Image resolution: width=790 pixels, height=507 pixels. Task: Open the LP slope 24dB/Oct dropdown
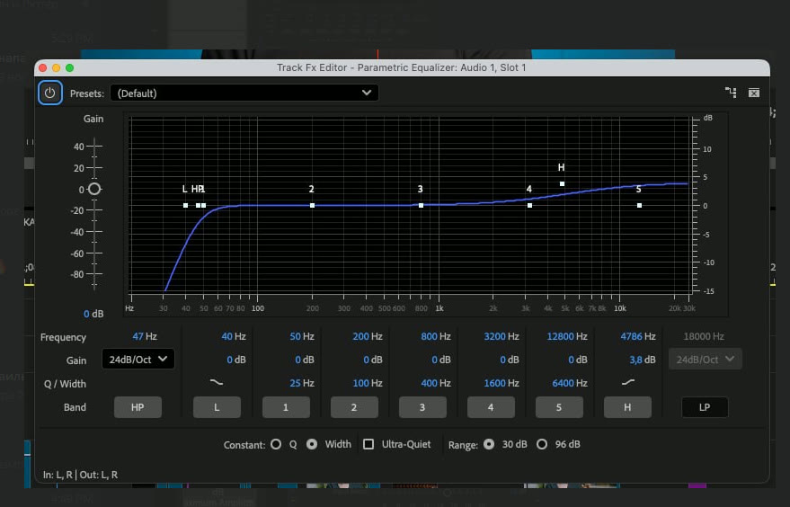pos(705,360)
